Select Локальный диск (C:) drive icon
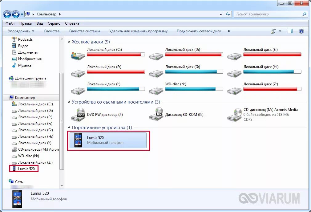The height and width of the screenshot is (212, 311). tap(78, 56)
